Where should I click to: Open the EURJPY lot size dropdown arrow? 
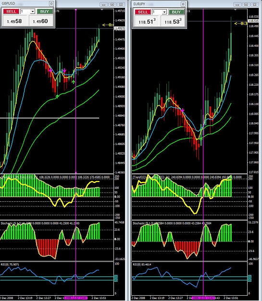pyautogui.click(x=164, y=13)
